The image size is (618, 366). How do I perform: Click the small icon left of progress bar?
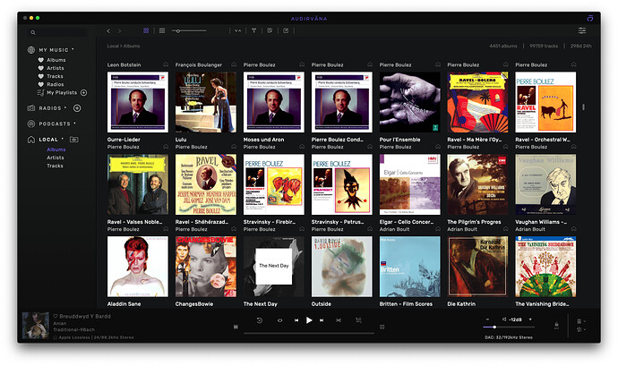(236, 327)
